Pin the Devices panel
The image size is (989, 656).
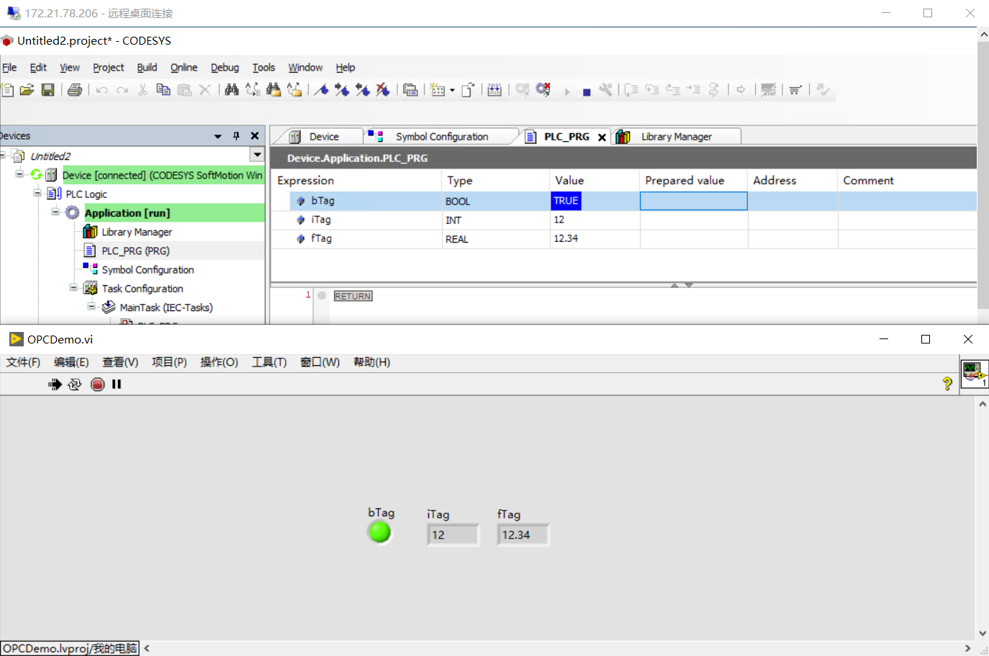[235, 135]
